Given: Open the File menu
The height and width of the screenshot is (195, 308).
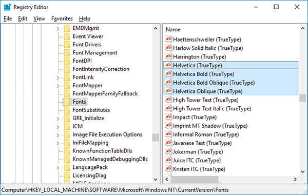Looking at the screenshot, I should [8, 18].
